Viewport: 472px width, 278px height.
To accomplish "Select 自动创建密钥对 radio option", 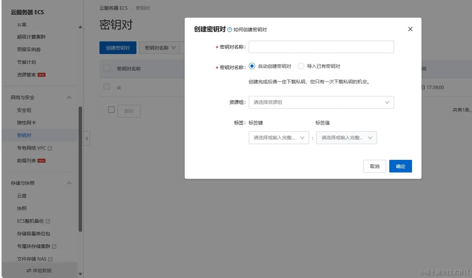I will (252, 66).
